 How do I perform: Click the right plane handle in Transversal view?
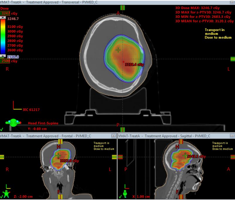click(232, 59)
